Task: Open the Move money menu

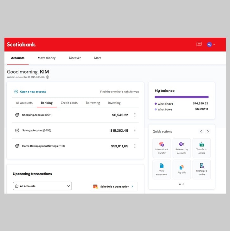Action: [47, 58]
